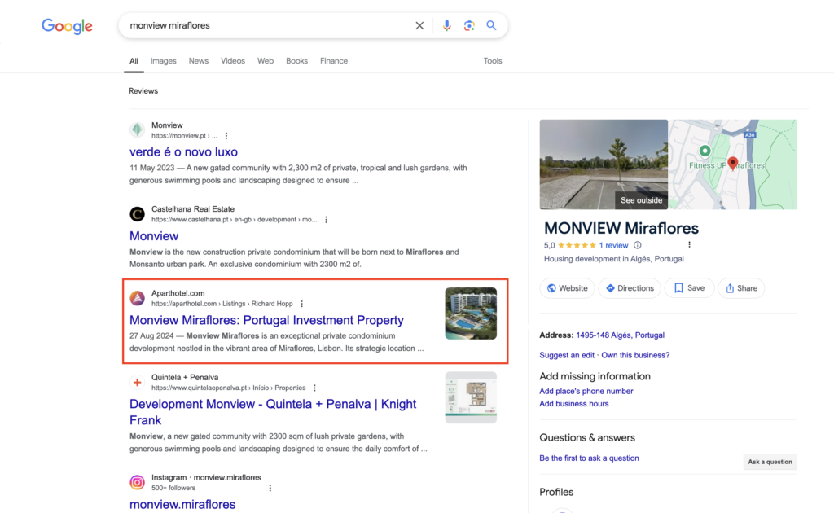The image size is (834, 513).
Task: Click 'Add business hours'
Action: tap(574, 404)
